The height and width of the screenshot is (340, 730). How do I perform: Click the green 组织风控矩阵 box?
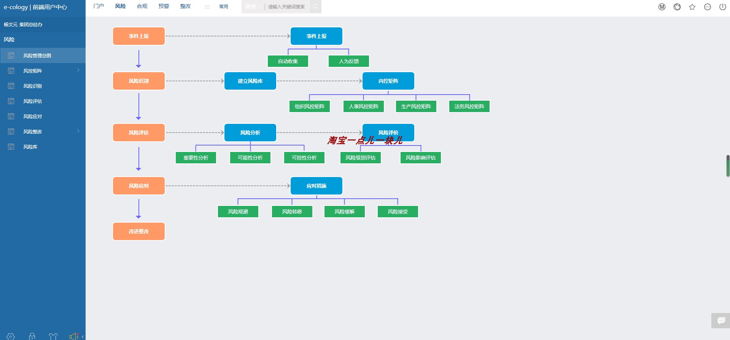(310, 106)
